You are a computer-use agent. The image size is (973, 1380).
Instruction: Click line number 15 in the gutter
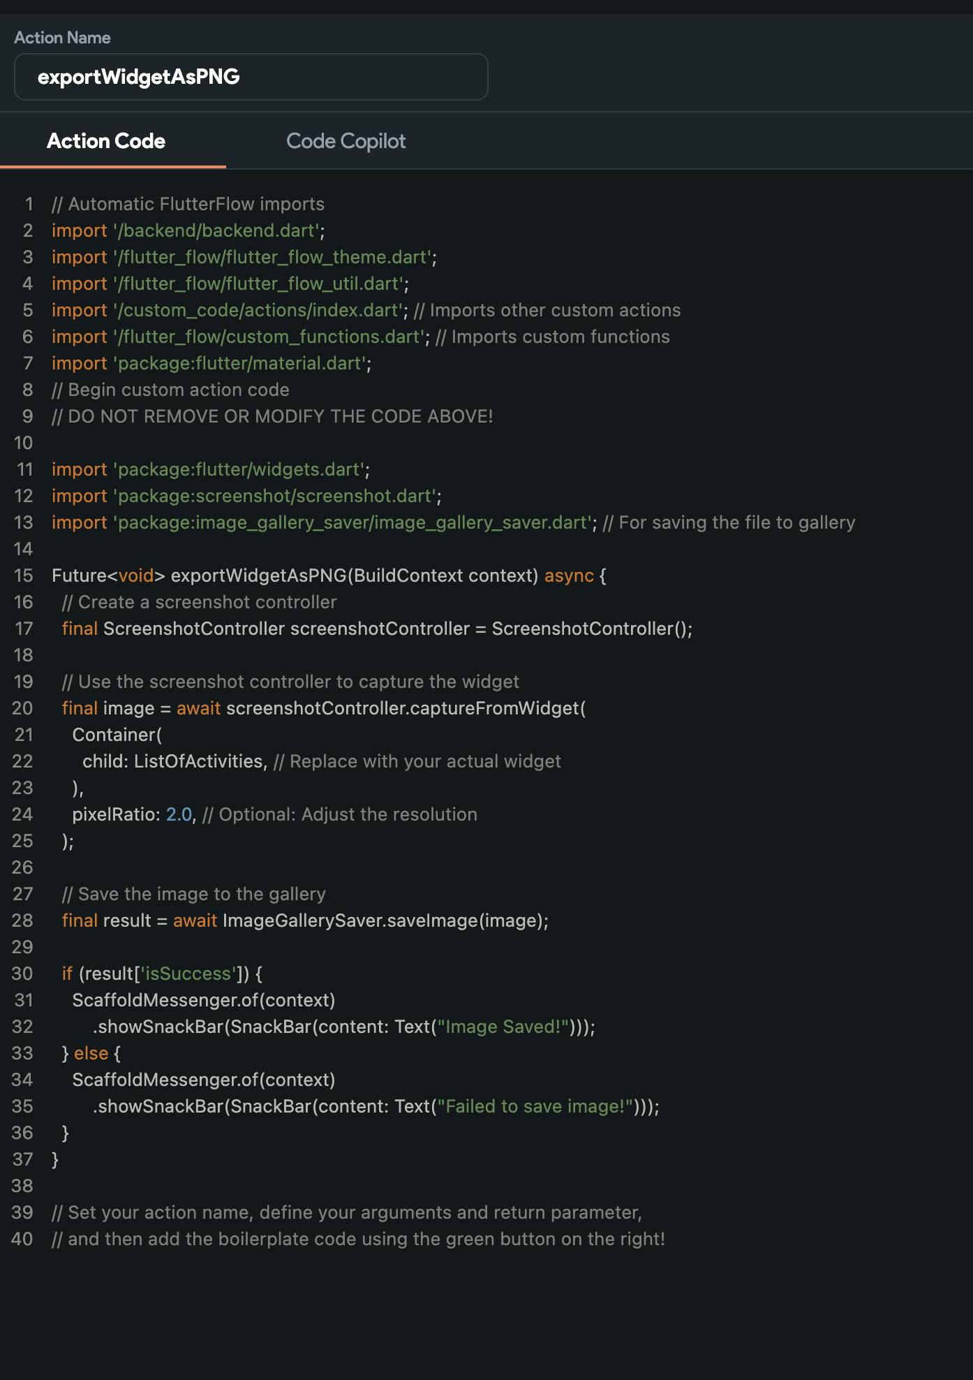tap(23, 575)
